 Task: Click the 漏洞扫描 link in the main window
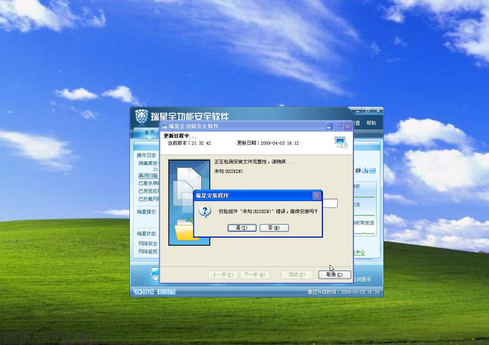point(148,176)
